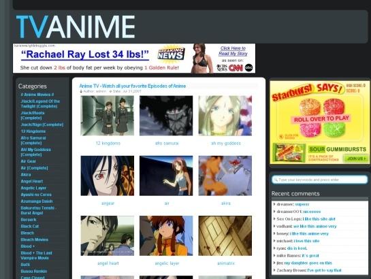The width and height of the screenshot is (371, 279).
Task: Select 'Angelic Layer' in Categories list
Action: pyautogui.click(x=33, y=188)
